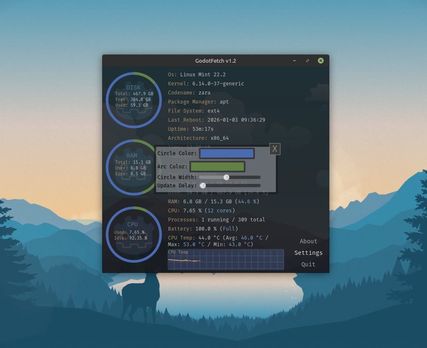This screenshot has height=348, width=427.
Task: Click the Update Delay slider handle
Action: click(x=203, y=186)
